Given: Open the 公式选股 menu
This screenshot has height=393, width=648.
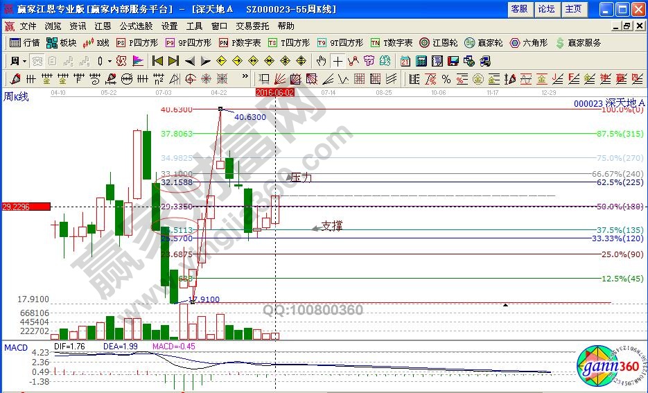Looking at the screenshot, I should point(136,26).
